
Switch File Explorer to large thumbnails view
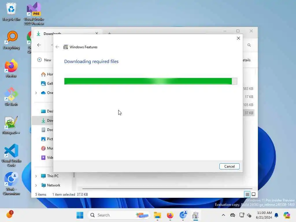[x=254, y=194]
